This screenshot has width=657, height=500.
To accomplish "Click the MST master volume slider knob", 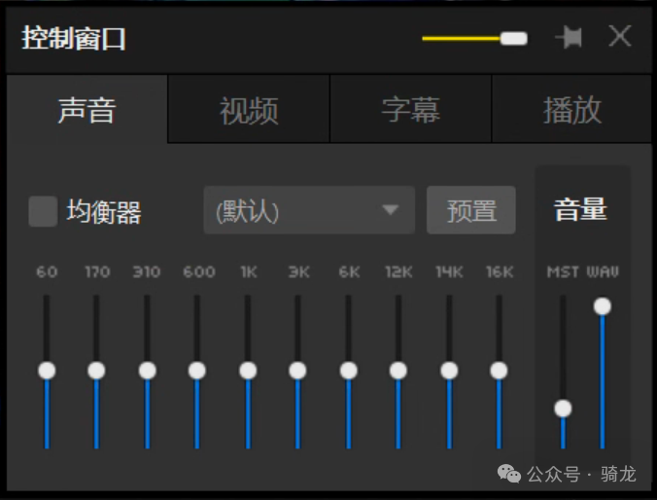I will click(x=563, y=409).
